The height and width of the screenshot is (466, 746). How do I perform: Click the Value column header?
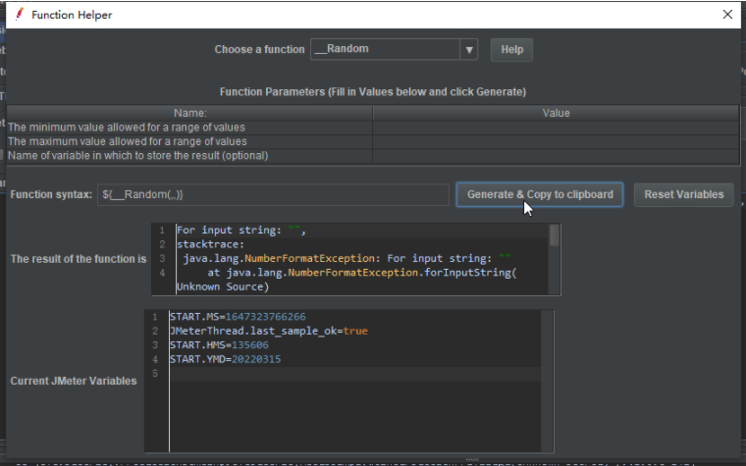[556, 113]
